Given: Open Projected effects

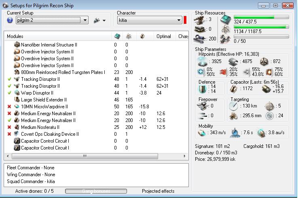Looking at the screenshot, I should coord(158,191).
